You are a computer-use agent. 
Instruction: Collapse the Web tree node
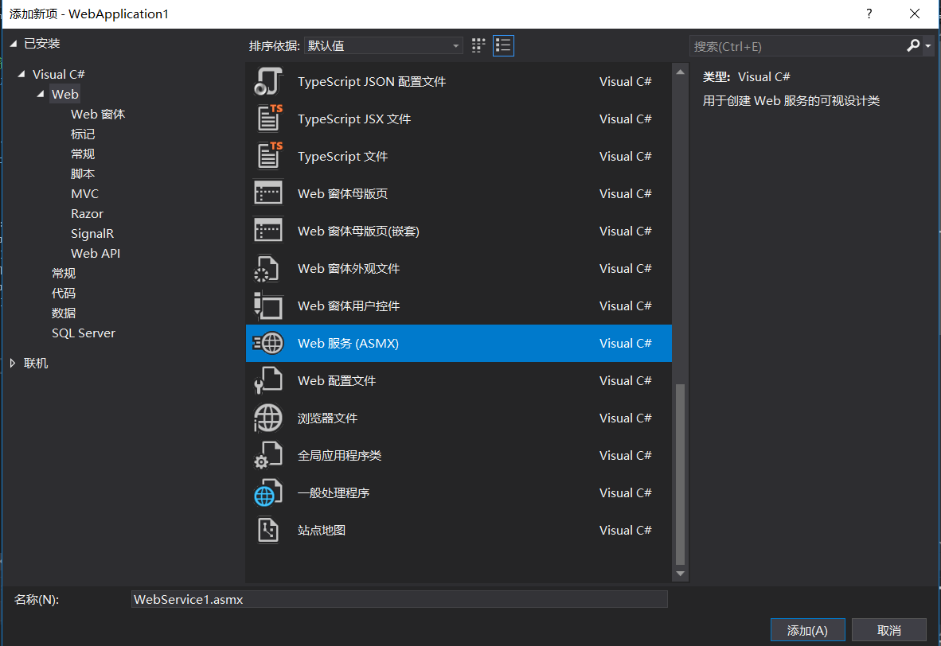click(40, 94)
